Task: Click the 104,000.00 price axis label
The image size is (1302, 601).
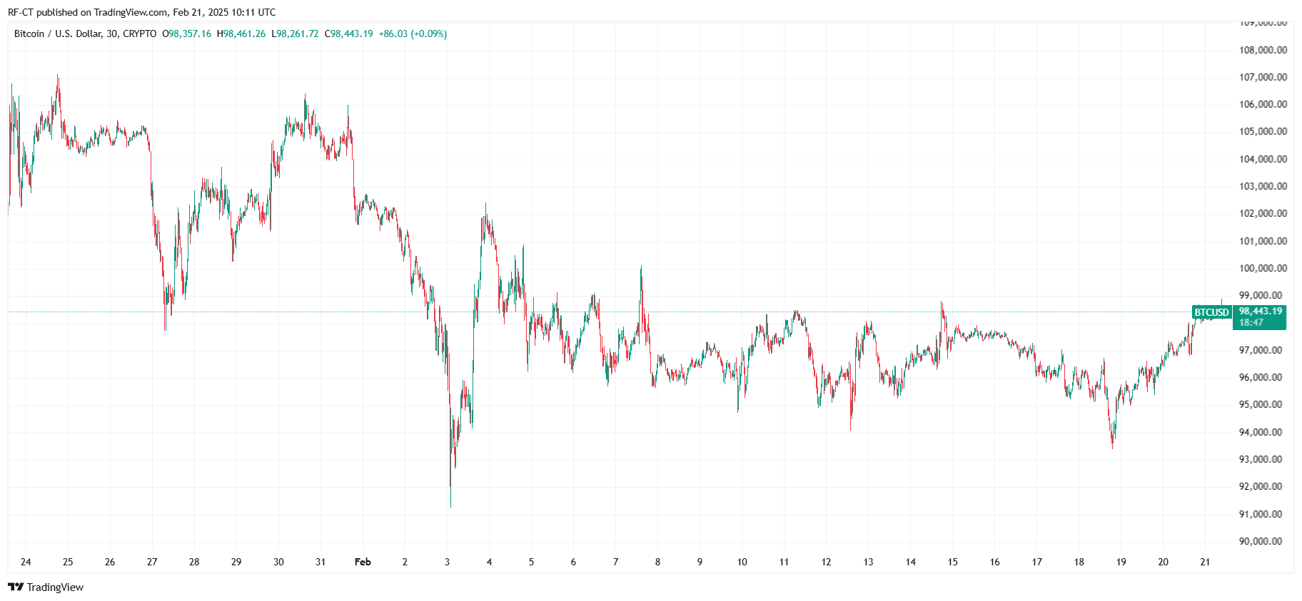Action: coord(1263,159)
